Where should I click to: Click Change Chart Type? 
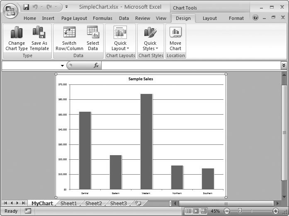17,38
